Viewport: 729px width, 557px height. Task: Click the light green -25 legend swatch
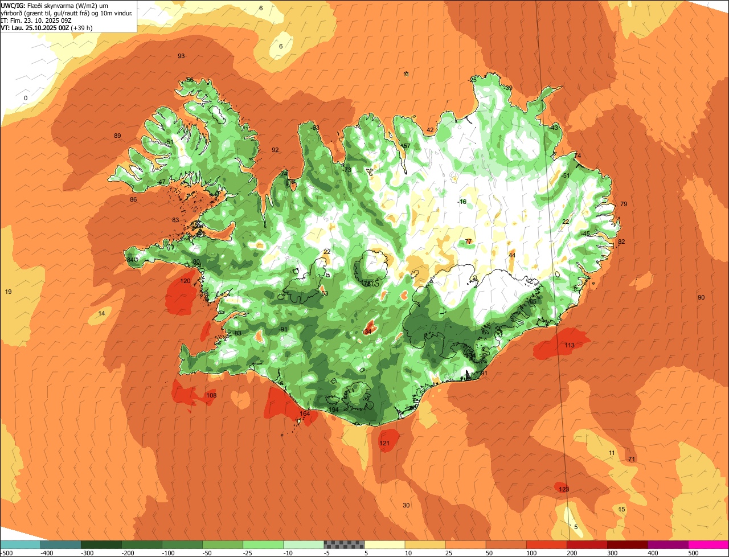click(263, 544)
